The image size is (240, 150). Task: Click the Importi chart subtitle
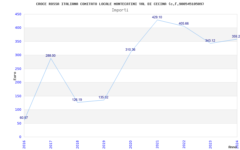pyautogui.click(x=120, y=10)
